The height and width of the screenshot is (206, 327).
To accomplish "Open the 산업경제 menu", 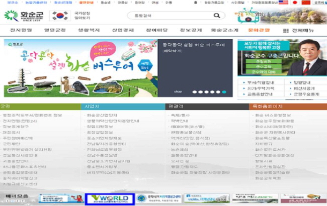I will [x=123, y=31].
